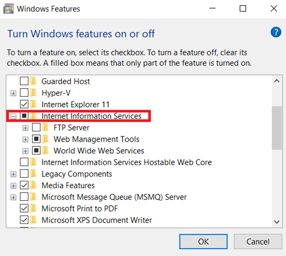Image resolution: width=286 pixels, height=256 pixels.
Task: Expand the World Wide Web Services node
Action: tap(25, 151)
